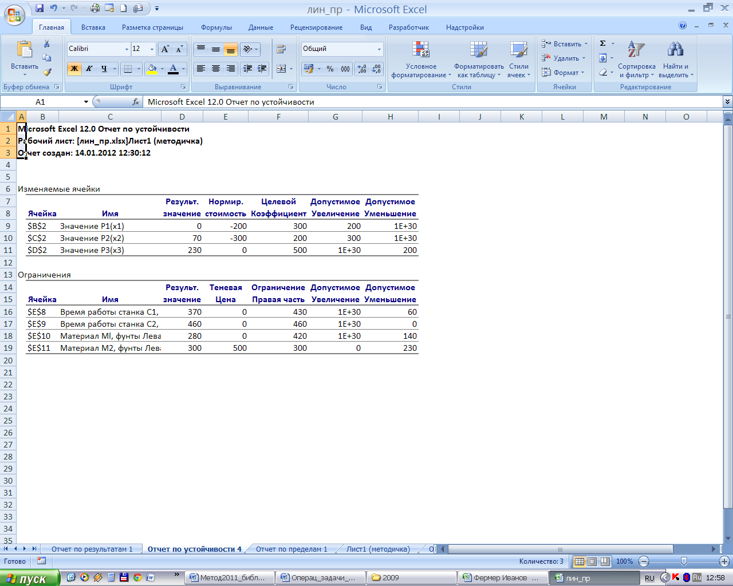Open the font size dropdown

point(152,49)
